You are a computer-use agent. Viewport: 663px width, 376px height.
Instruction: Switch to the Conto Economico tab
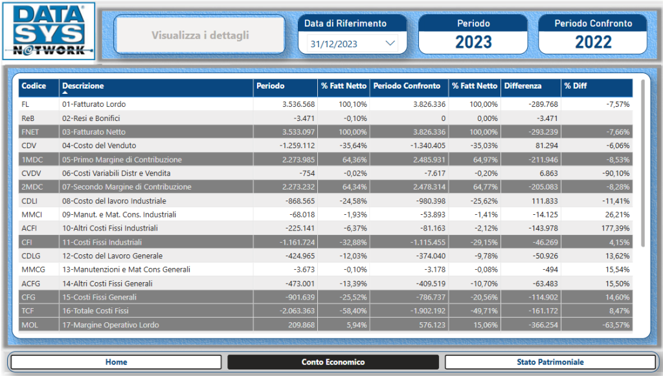333,362
